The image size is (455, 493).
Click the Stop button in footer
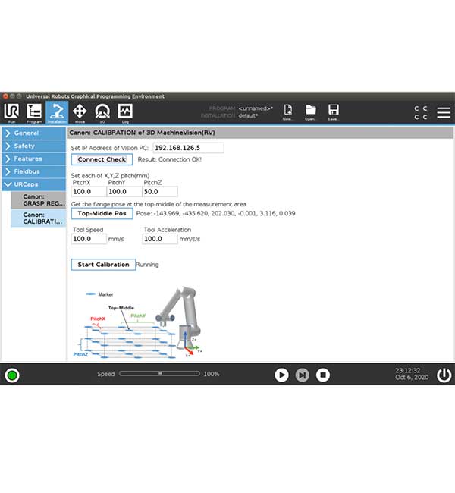click(x=323, y=375)
